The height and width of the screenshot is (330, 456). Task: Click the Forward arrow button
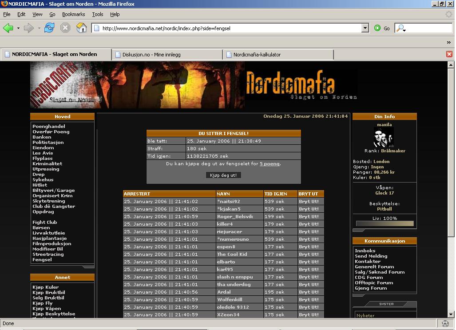click(28, 28)
